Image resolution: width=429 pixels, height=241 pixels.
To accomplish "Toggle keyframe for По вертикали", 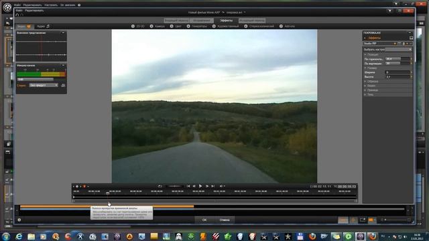I will (411, 64).
